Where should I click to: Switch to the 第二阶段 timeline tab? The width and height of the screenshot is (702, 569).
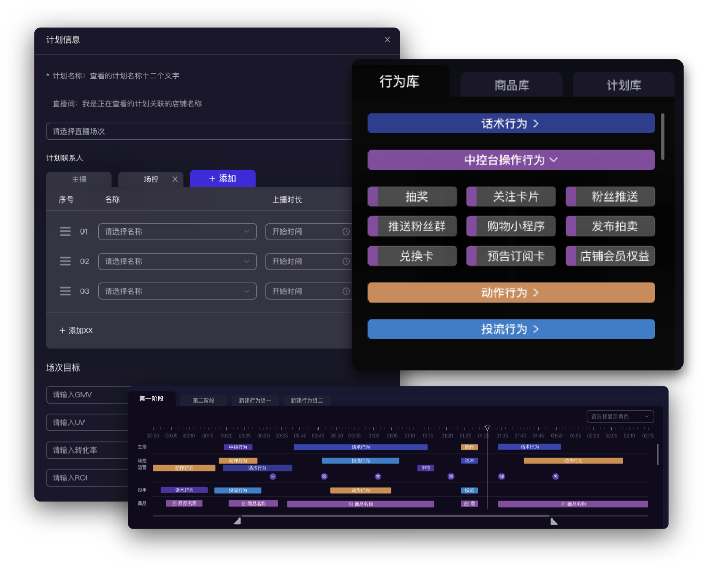204,400
